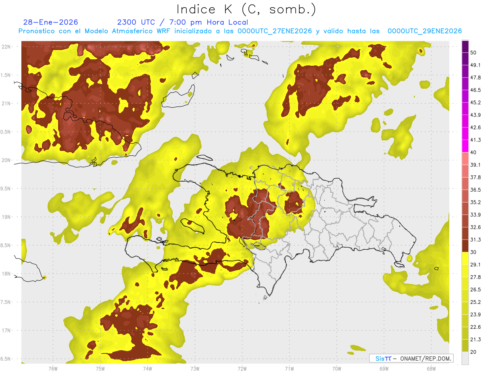This screenshot has width=484, height=374.
Task: Click the latitude label "21N"
Action: [6, 104]
